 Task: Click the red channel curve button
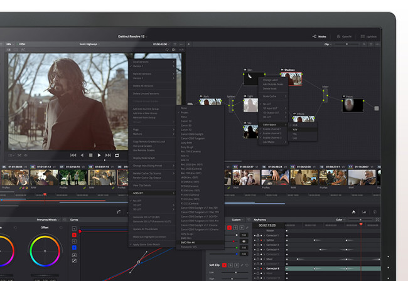click(74, 235)
